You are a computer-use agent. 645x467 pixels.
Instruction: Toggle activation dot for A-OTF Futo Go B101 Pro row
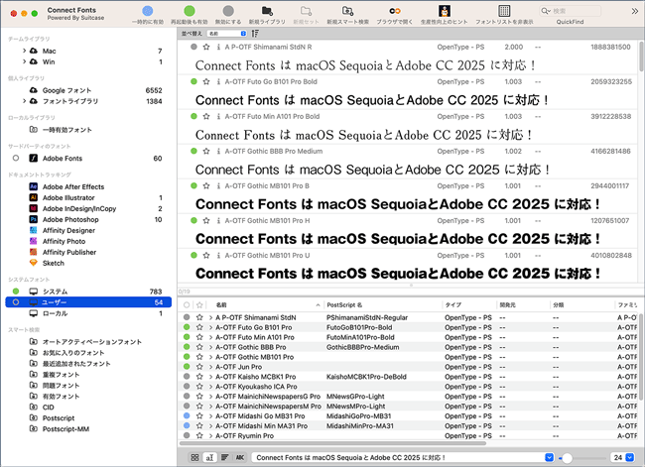tap(187, 327)
